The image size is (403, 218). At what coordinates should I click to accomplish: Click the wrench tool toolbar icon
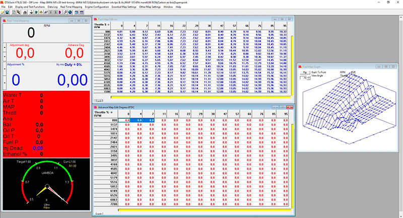[19, 12]
